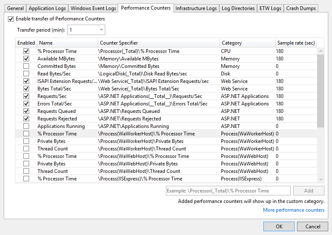Viewport: 332px width, 235px height.
Task: Sort by the Name column header
Action: point(67,43)
